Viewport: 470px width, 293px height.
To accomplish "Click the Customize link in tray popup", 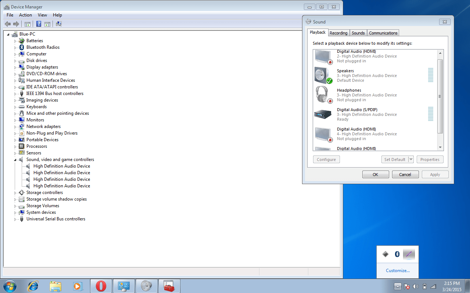I will [398, 270].
